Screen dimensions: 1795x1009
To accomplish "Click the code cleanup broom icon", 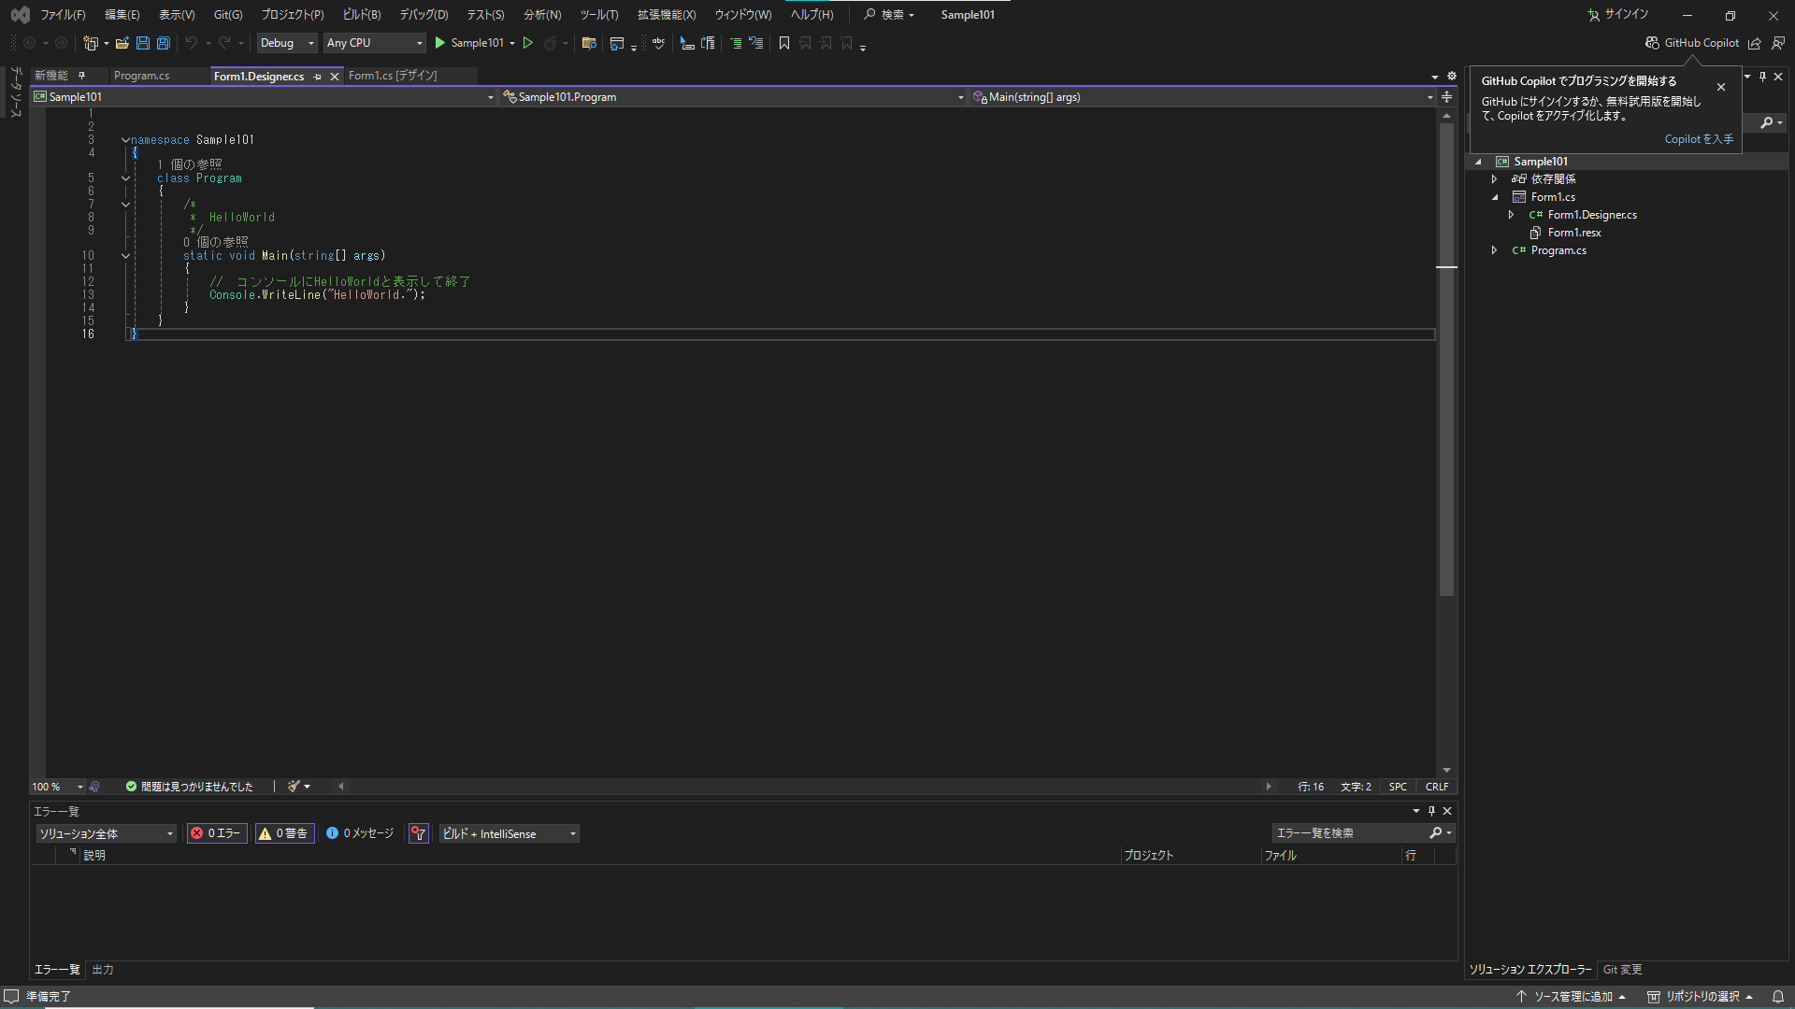I will (x=294, y=787).
